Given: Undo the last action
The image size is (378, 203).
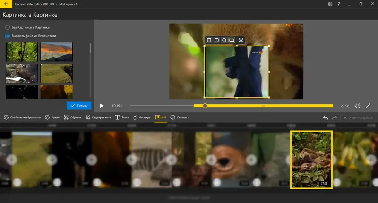Looking at the screenshot, I should [326, 118].
